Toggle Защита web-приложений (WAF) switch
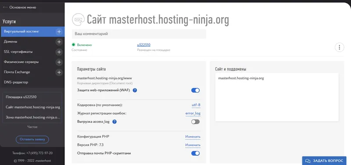This screenshot has width=351, height=165. click(195, 90)
